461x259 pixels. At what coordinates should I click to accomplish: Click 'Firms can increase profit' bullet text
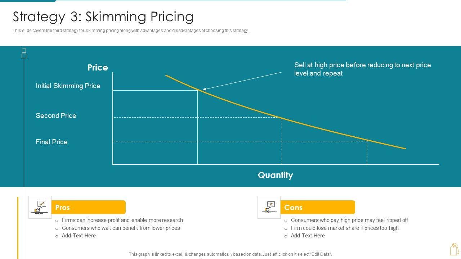pyautogui.click(x=122, y=220)
